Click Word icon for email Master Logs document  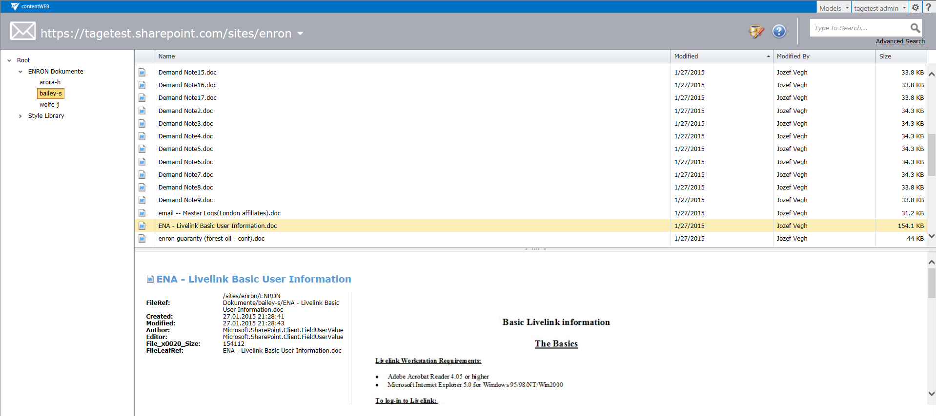(x=142, y=213)
